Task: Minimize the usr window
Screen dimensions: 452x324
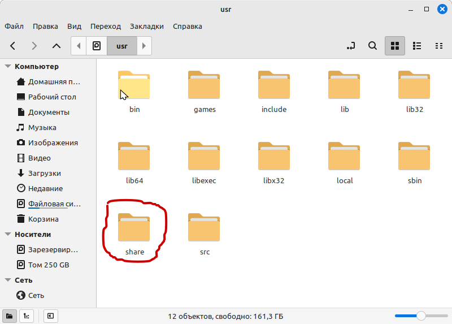Action: click(411, 10)
